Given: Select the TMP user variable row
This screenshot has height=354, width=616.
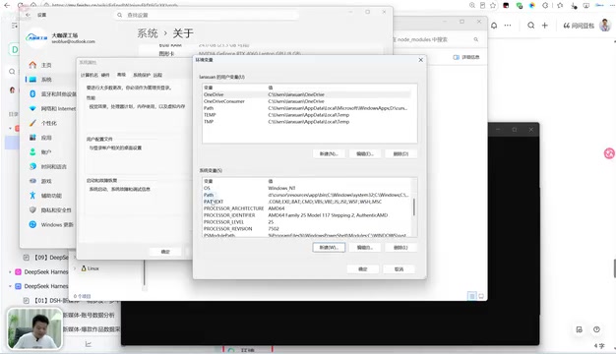Looking at the screenshot, I should (306, 122).
